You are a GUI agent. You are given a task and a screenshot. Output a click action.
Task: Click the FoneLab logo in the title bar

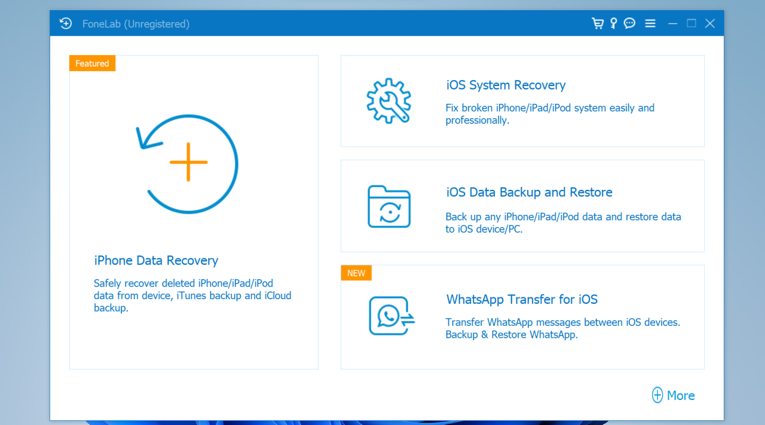tap(66, 24)
